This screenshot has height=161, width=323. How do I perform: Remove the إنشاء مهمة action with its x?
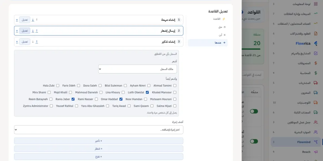coord(17,20)
